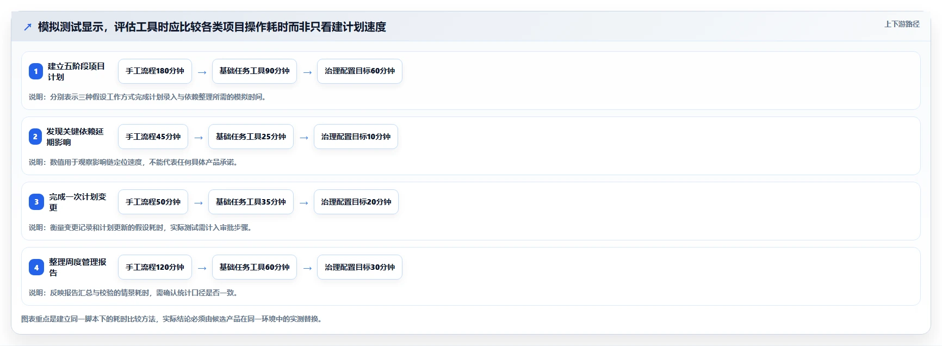Click the chip 手工流程180分钟
This screenshot has width=942, height=346.
point(155,71)
